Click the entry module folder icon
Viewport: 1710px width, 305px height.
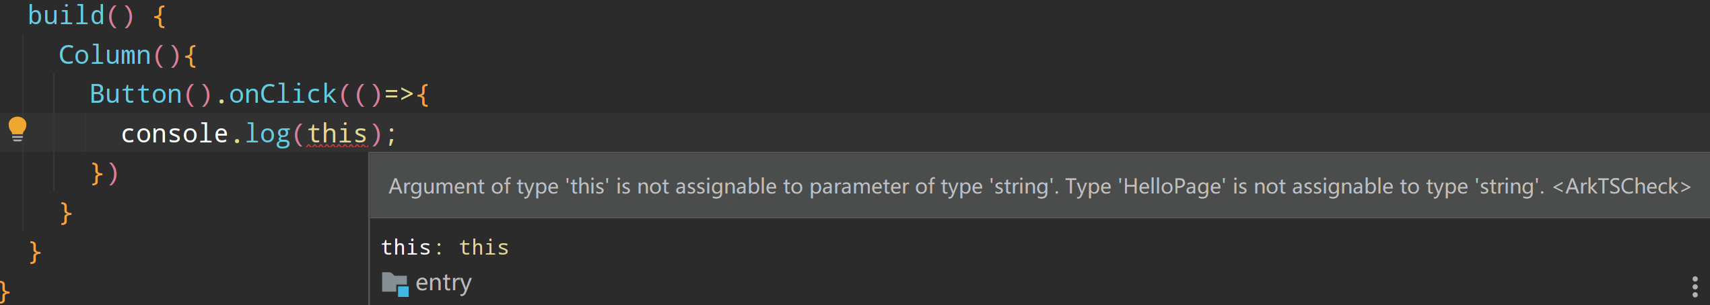(x=395, y=284)
